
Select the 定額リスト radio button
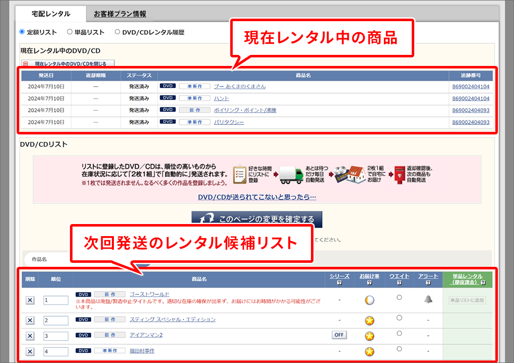(x=22, y=32)
